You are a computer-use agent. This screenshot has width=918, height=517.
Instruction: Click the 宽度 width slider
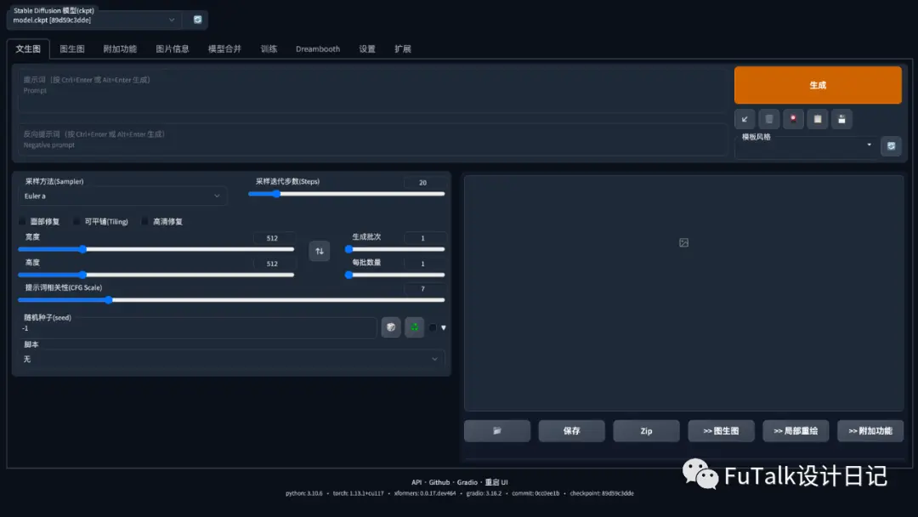156,249
